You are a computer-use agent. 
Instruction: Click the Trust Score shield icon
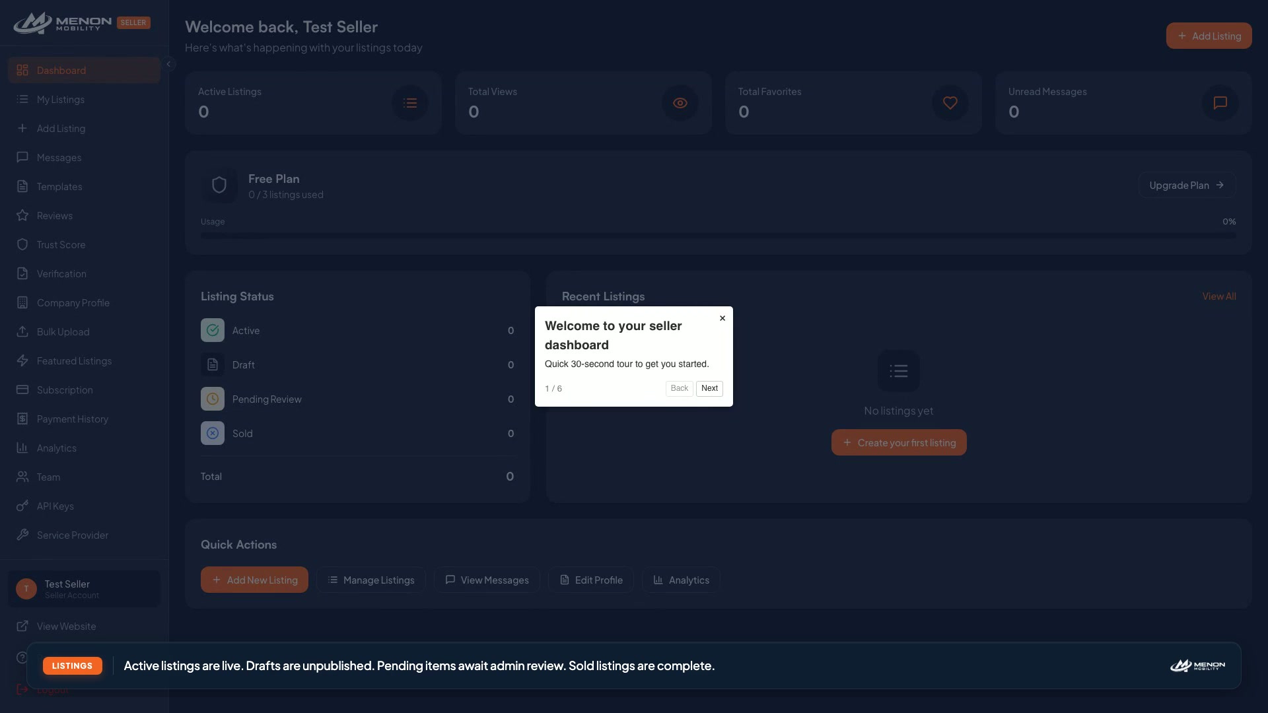point(22,244)
